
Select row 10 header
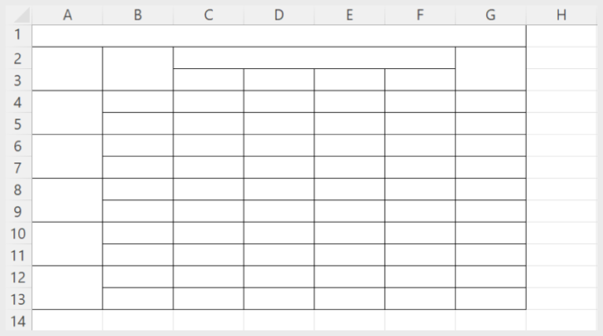click(x=19, y=233)
